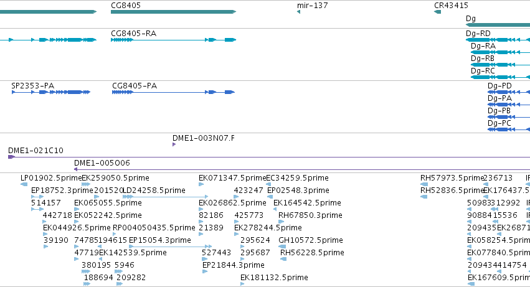Screen dimensions: 530x287
Task: Select the 39190 feature label
Action: (56, 241)
